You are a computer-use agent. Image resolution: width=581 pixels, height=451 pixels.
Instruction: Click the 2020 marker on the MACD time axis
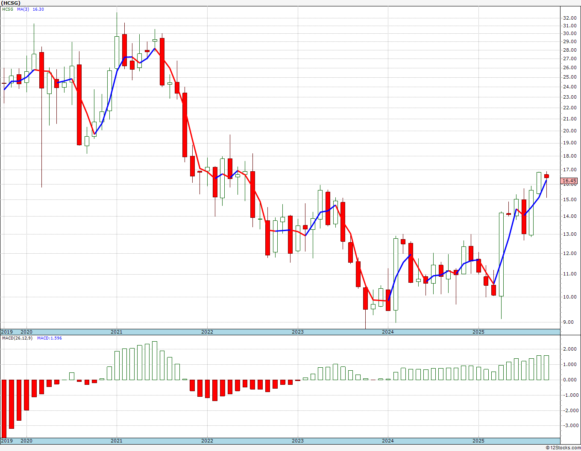26,441
